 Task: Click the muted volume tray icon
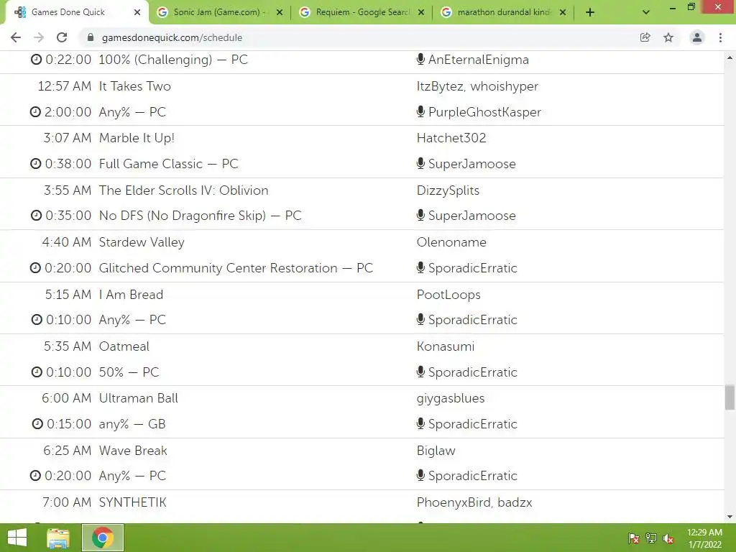click(x=668, y=538)
